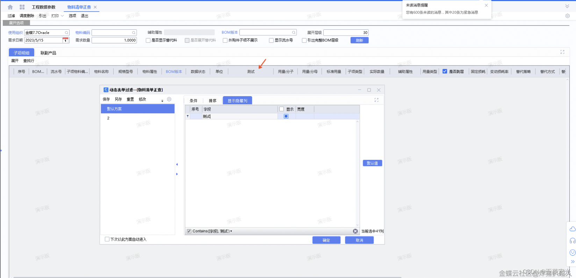Confirm with the 确定 button
576x278 pixels.
(326, 240)
